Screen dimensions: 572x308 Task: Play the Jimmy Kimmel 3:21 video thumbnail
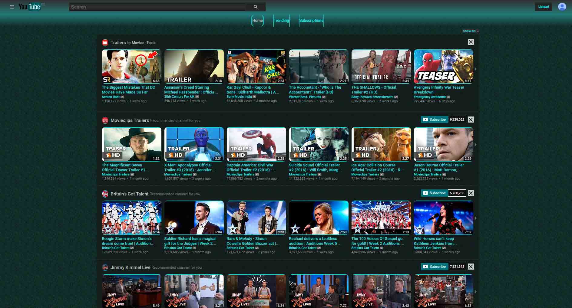(194, 291)
